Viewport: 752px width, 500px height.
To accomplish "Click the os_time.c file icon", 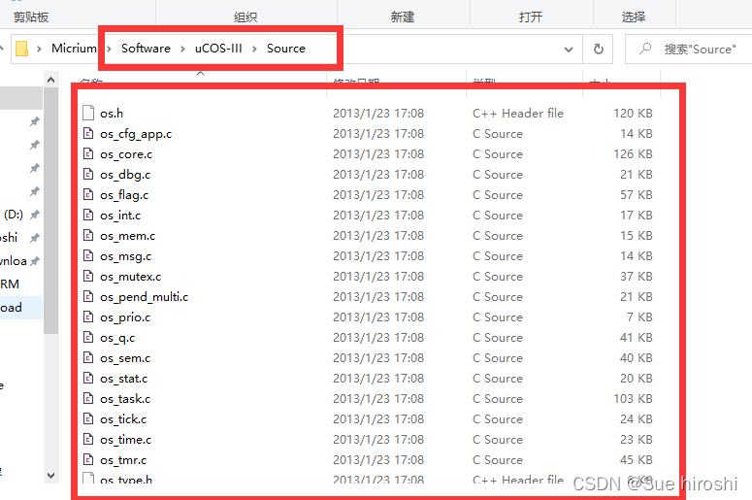I will [x=88, y=439].
